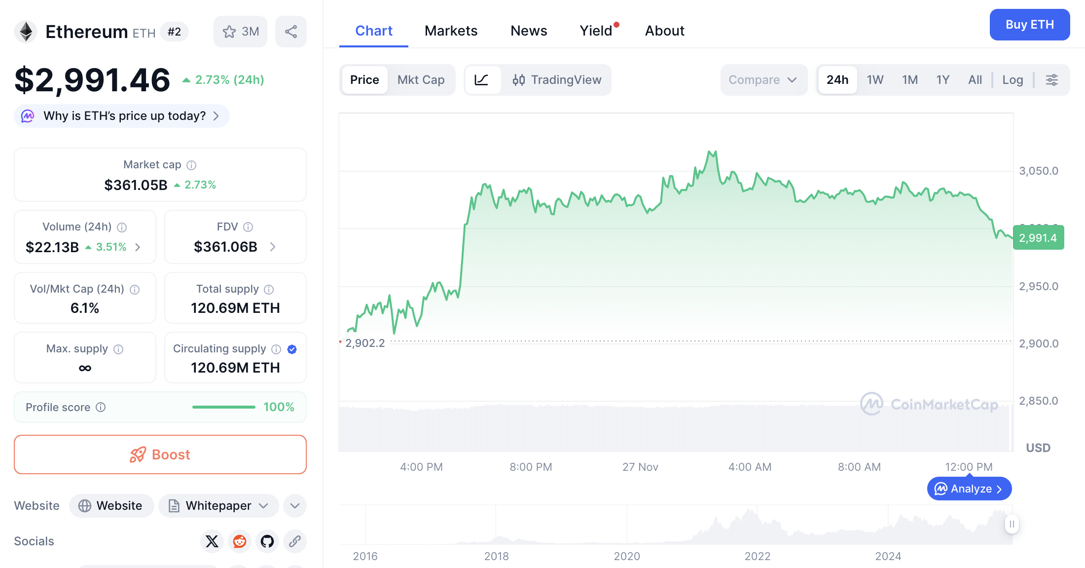
Task: Open the chart settings sliders icon
Action: pyautogui.click(x=1051, y=79)
